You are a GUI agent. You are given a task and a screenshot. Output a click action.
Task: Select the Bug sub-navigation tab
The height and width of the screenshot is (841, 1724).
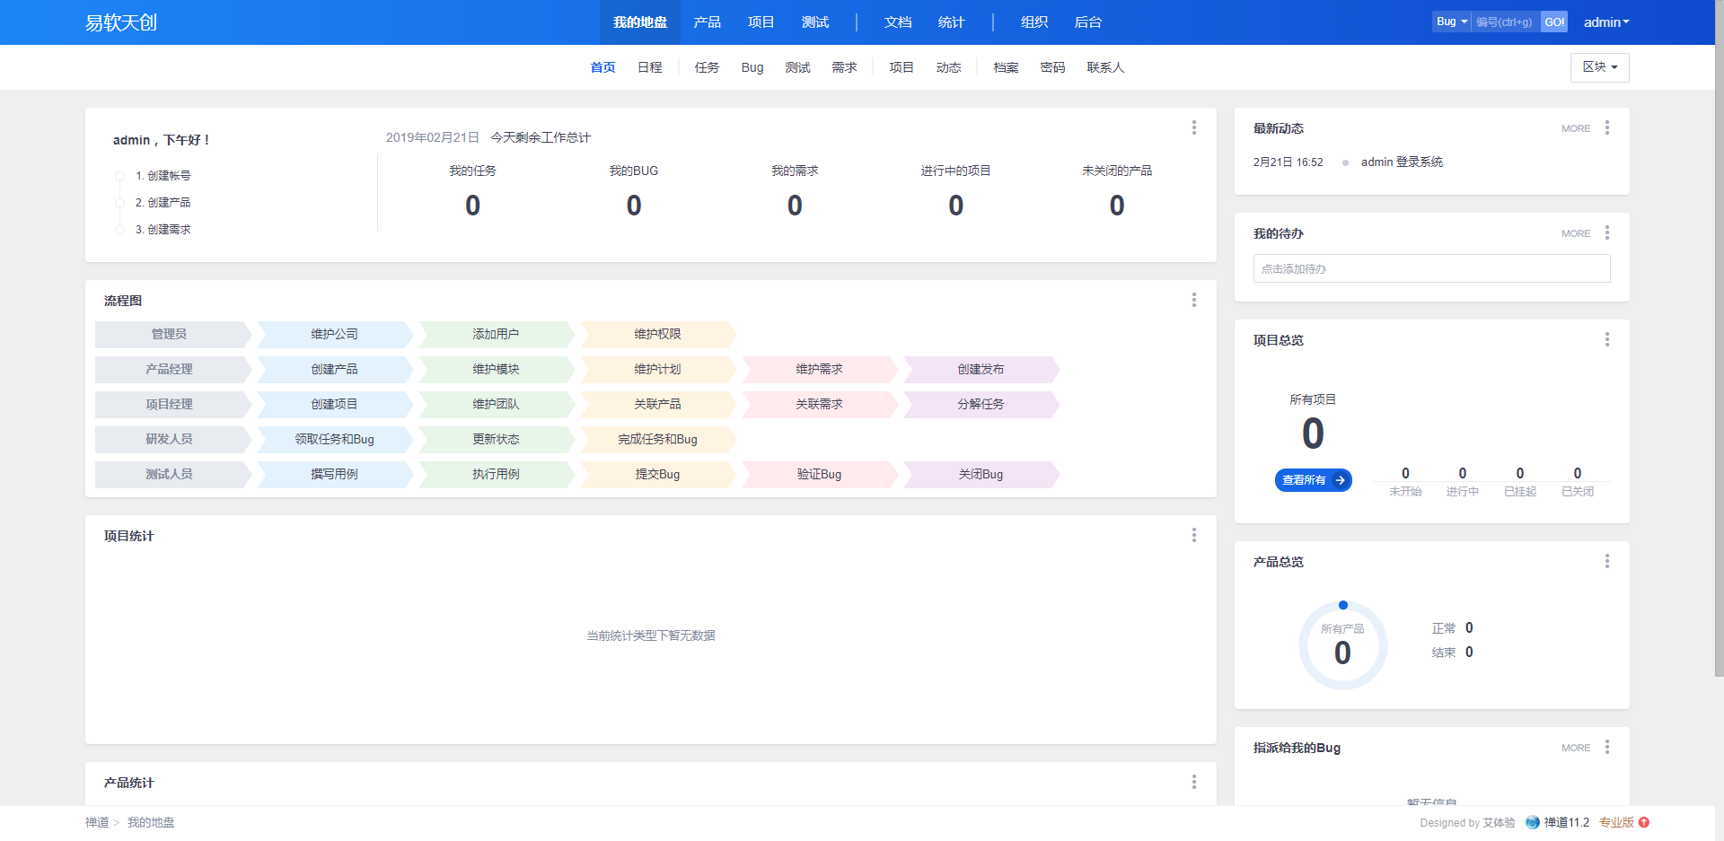coord(752,67)
